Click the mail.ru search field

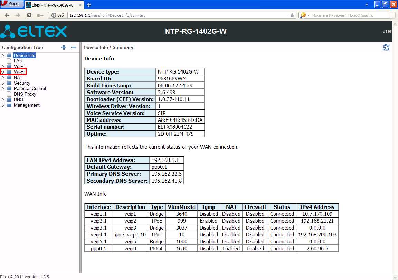coord(349,15)
